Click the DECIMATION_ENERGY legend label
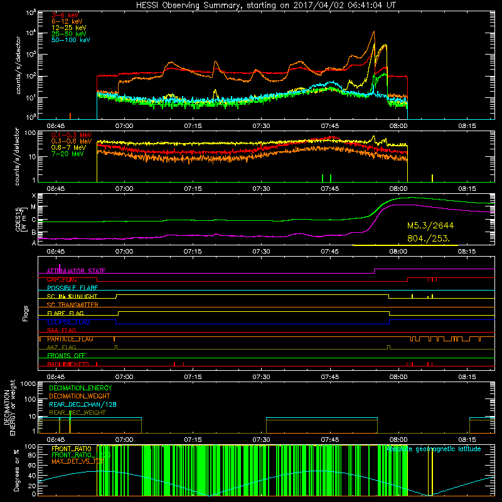The width and height of the screenshot is (502, 502). (x=80, y=388)
